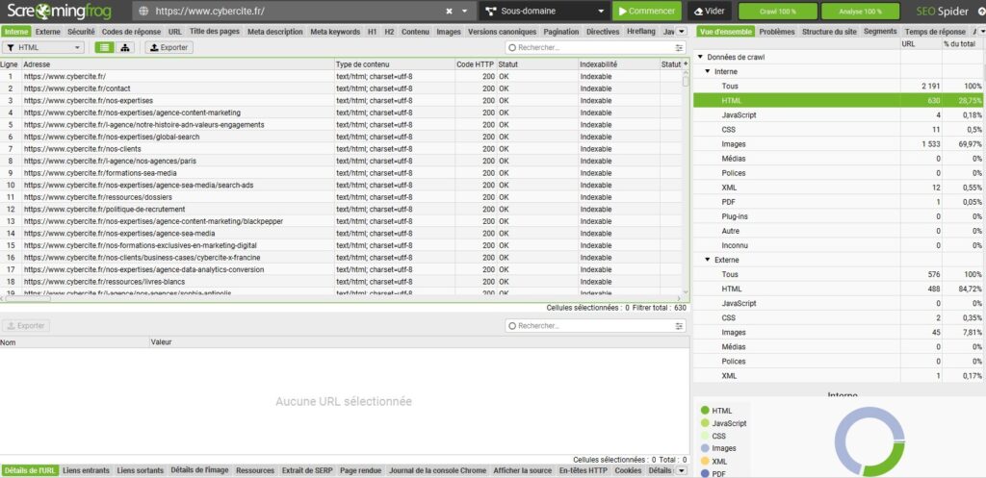
Task: Click the globe icon in URL bar
Action: click(143, 12)
